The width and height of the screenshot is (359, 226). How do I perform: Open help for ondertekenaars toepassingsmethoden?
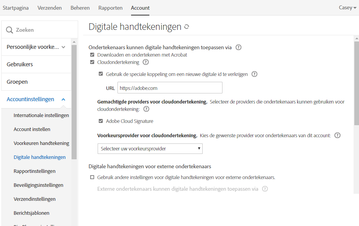pyautogui.click(x=238, y=47)
